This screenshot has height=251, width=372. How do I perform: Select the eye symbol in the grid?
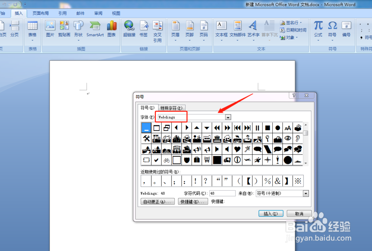tap(288, 139)
